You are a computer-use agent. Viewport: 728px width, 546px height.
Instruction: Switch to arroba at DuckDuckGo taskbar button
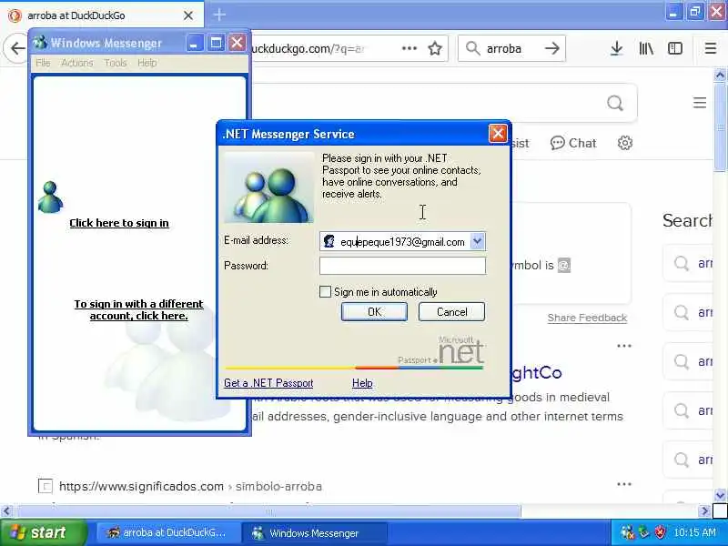coord(167,533)
